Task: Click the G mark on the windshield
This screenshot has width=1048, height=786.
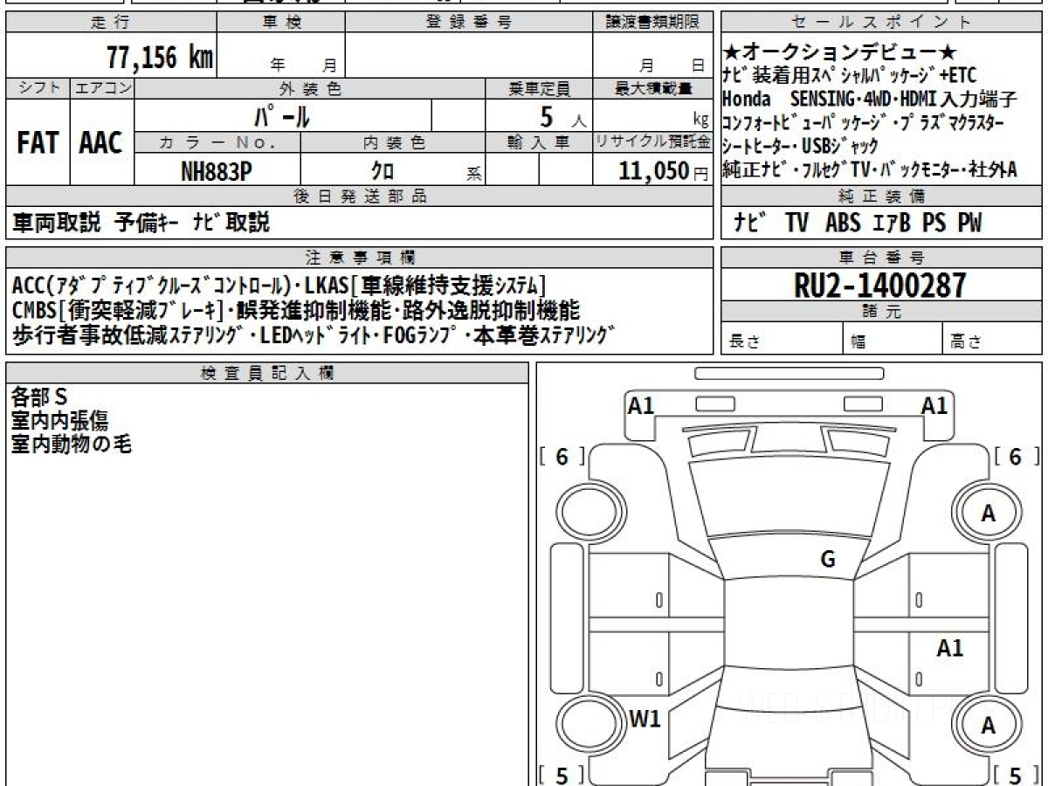Action: coord(828,561)
